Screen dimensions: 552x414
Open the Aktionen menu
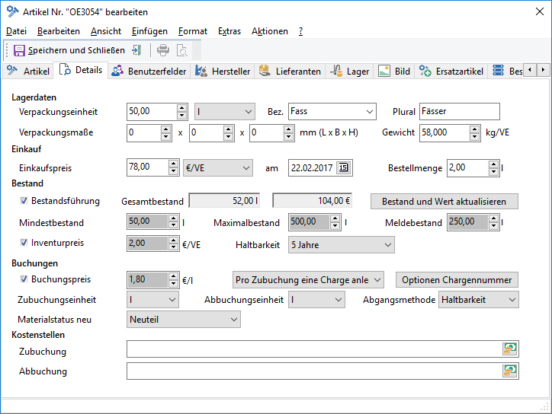270,31
